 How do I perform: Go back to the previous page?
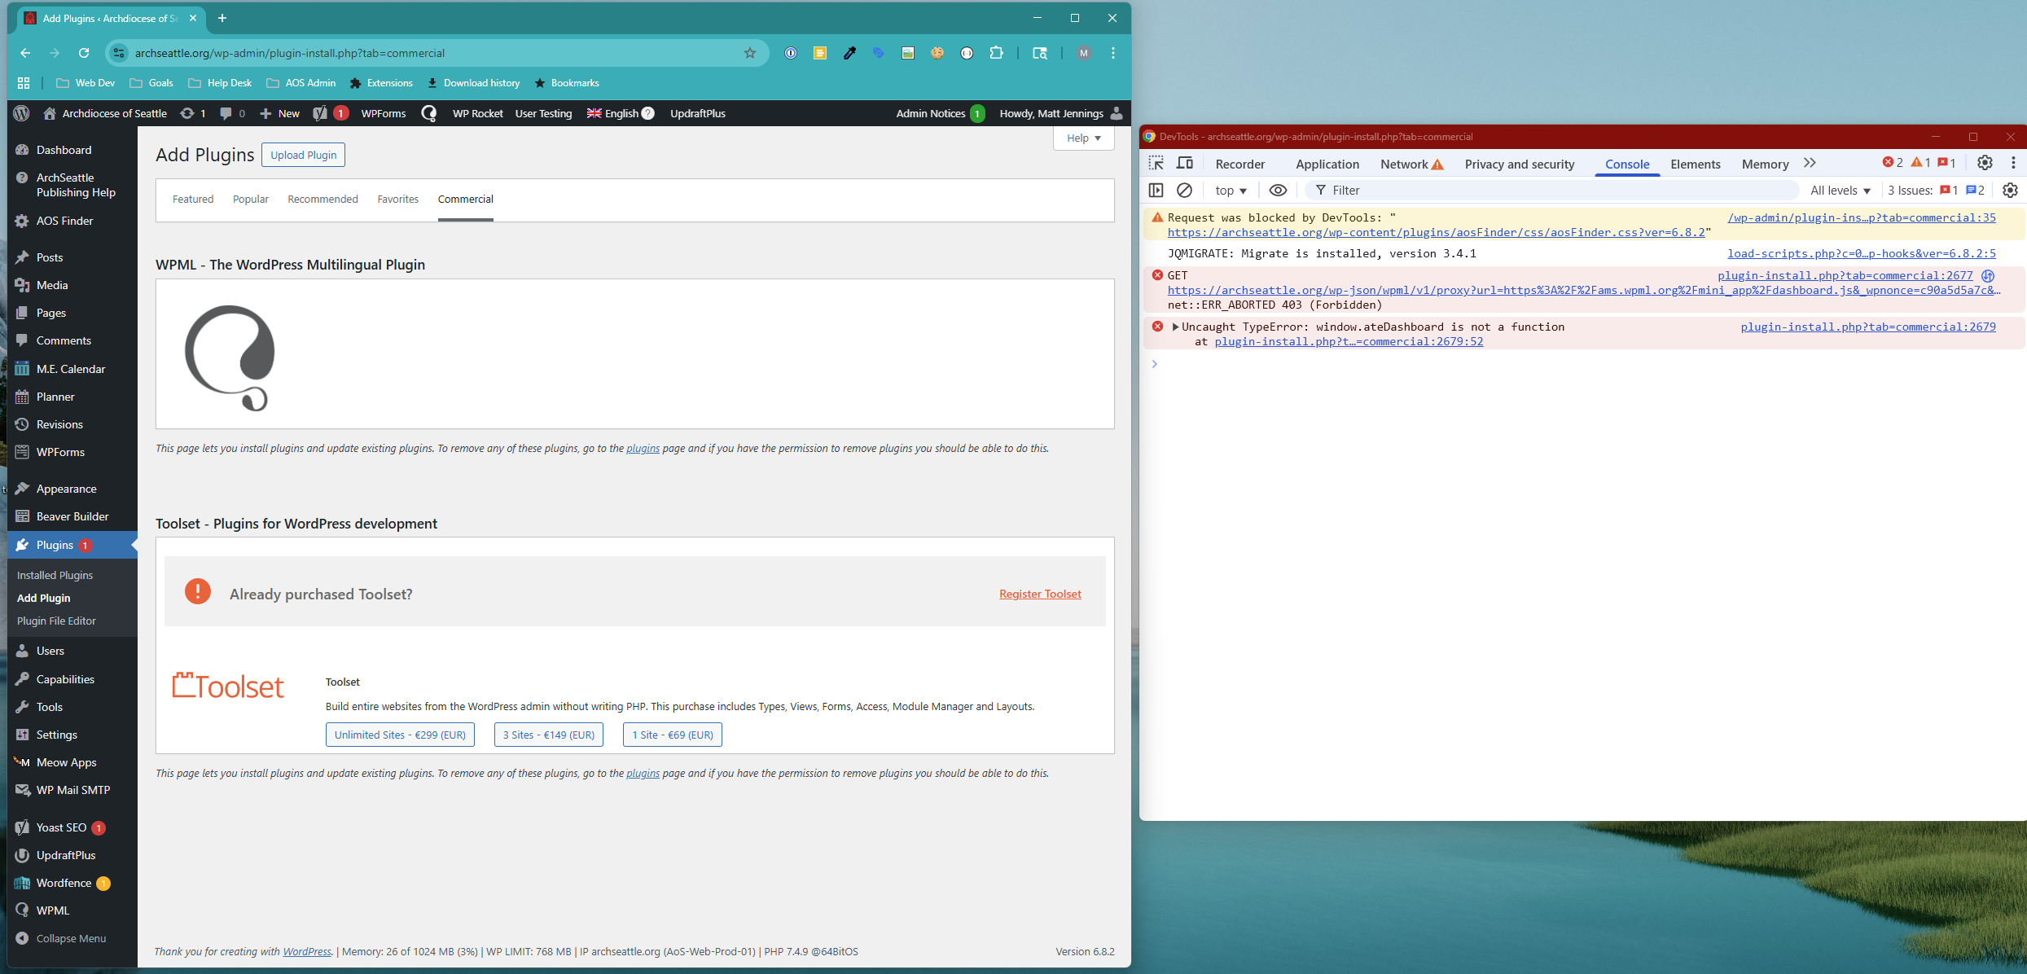pyautogui.click(x=25, y=53)
